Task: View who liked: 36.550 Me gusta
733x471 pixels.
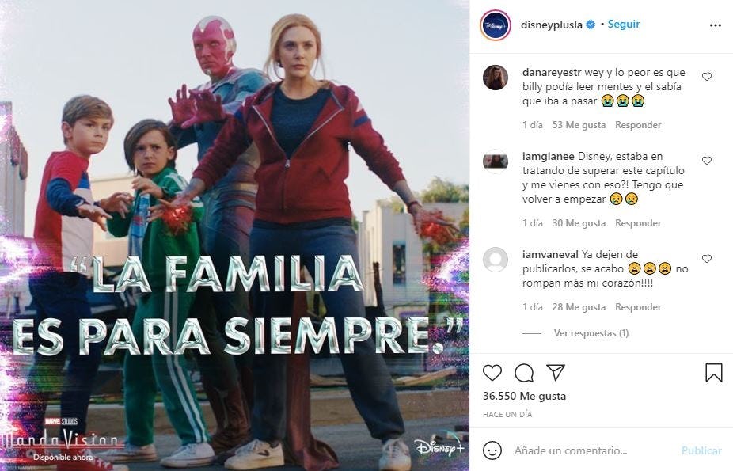Action: pyautogui.click(x=525, y=396)
